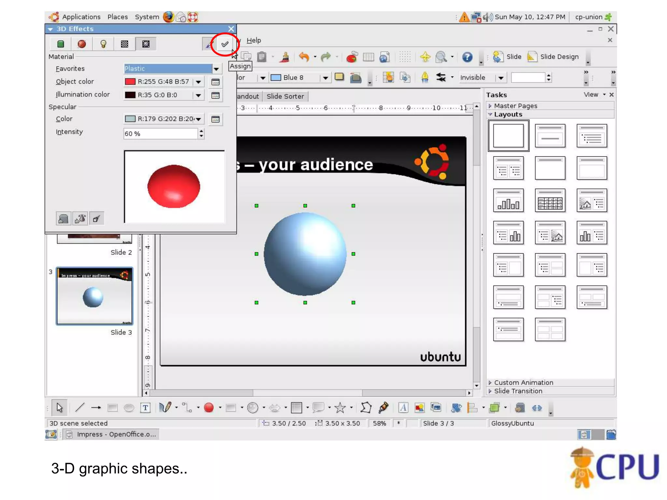Click the Assign checkmark button
This screenshot has width=667, height=500.
click(x=225, y=44)
